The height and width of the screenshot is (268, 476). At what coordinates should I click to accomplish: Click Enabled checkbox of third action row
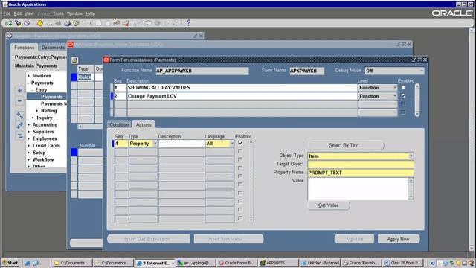coord(240,159)
